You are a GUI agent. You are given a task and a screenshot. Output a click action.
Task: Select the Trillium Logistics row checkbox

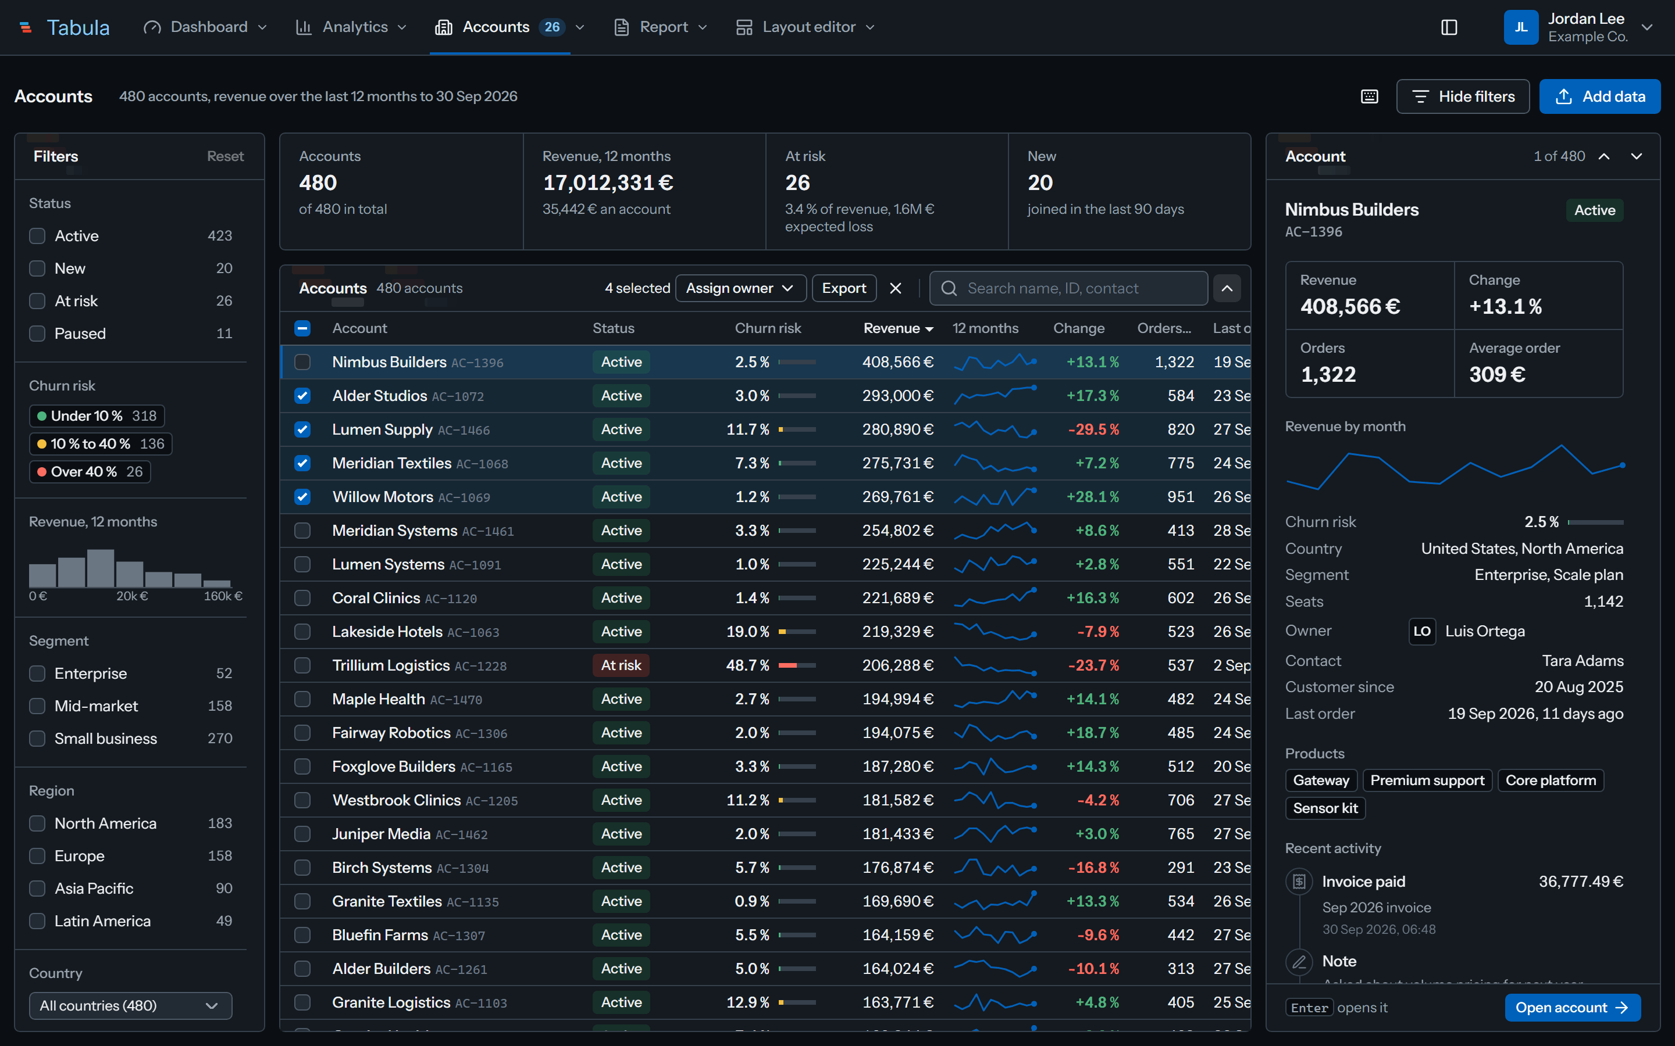coord(302,665)
